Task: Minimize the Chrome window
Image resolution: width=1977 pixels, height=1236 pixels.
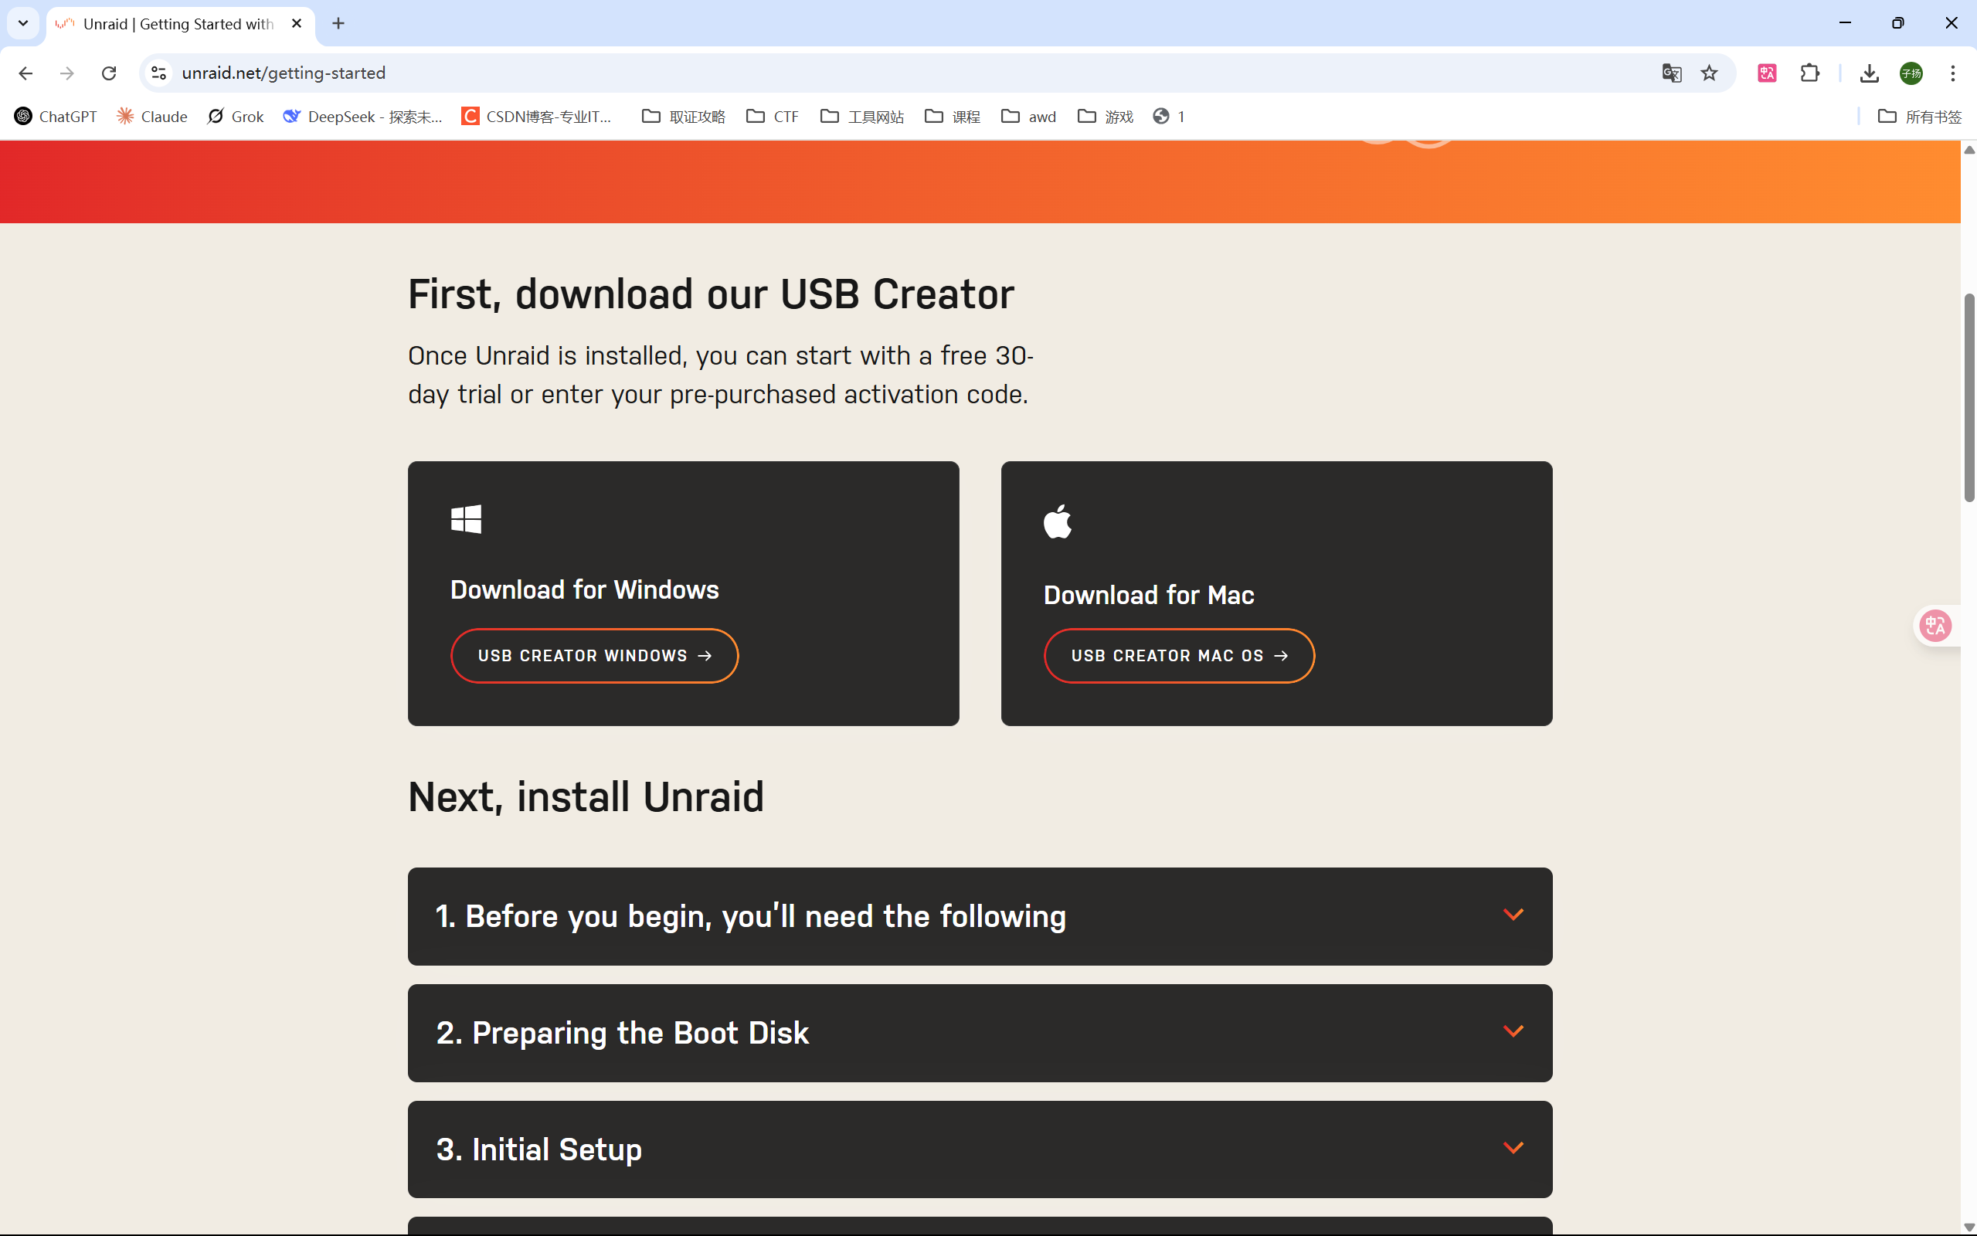Action: [1845, 23]
